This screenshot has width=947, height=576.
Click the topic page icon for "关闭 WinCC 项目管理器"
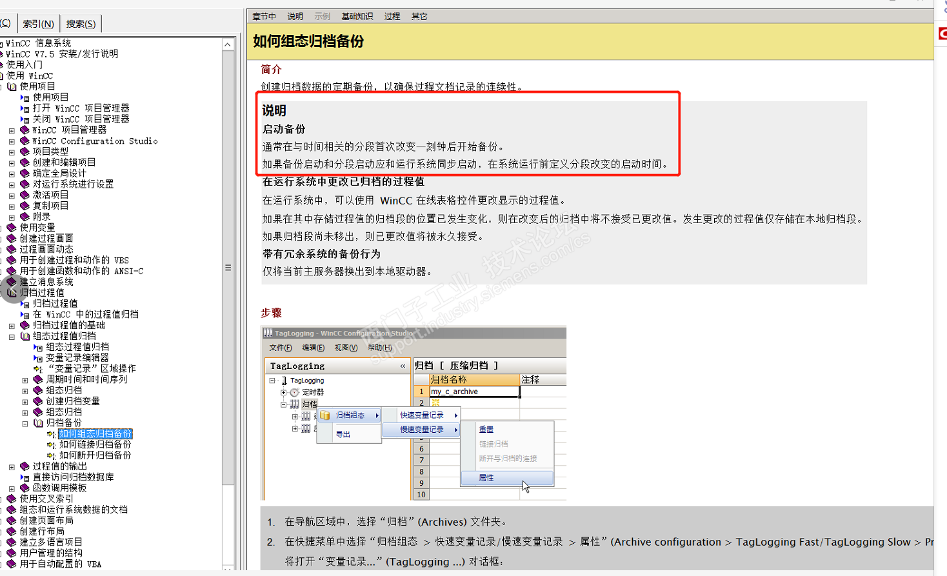click(x=25, y=119)
